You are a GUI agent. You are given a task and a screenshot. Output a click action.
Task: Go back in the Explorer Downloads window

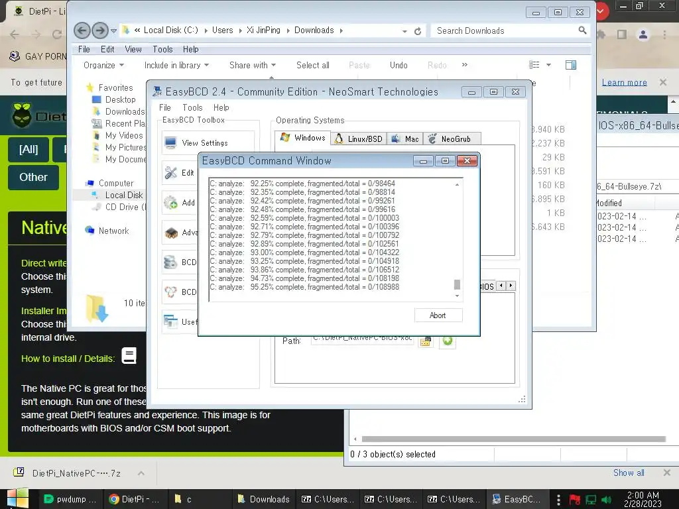point(82,30)
